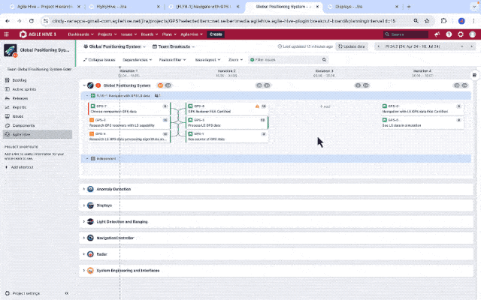
Task: Open the Projects menu
Action: [107, 34]
